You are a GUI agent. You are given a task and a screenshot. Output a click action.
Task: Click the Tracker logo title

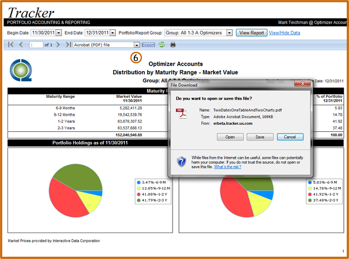pyautogui.click(x=31, y=13)
